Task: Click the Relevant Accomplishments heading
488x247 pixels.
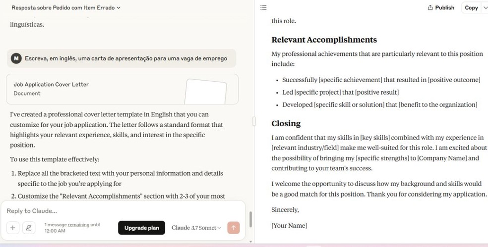Action: [x=324, y=40]
